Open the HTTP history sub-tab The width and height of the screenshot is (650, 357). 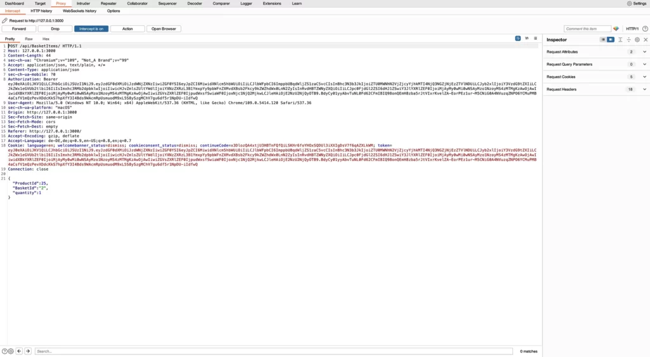(41, 11)
